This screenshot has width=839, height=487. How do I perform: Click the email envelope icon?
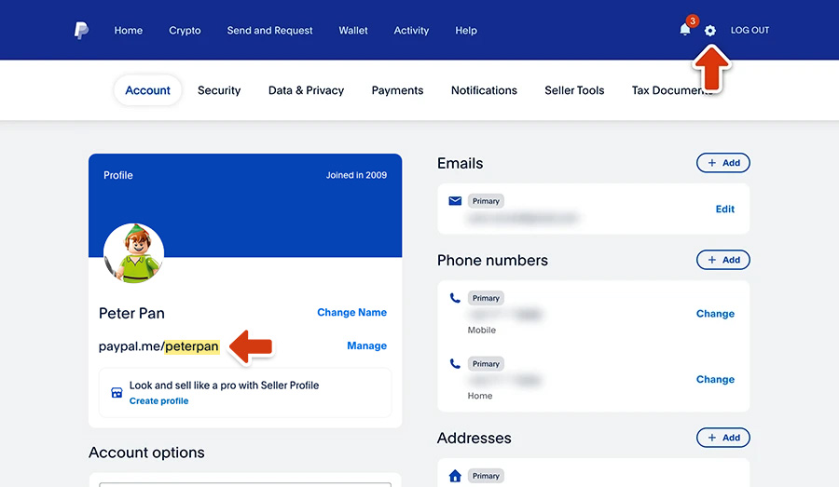pos(455,201)
